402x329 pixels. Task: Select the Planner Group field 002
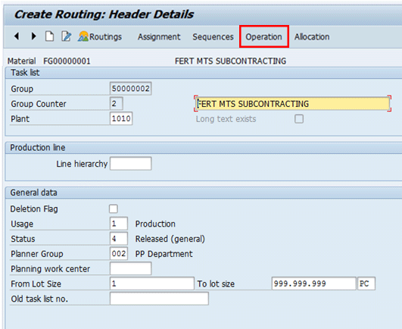[x=118, y=253]
